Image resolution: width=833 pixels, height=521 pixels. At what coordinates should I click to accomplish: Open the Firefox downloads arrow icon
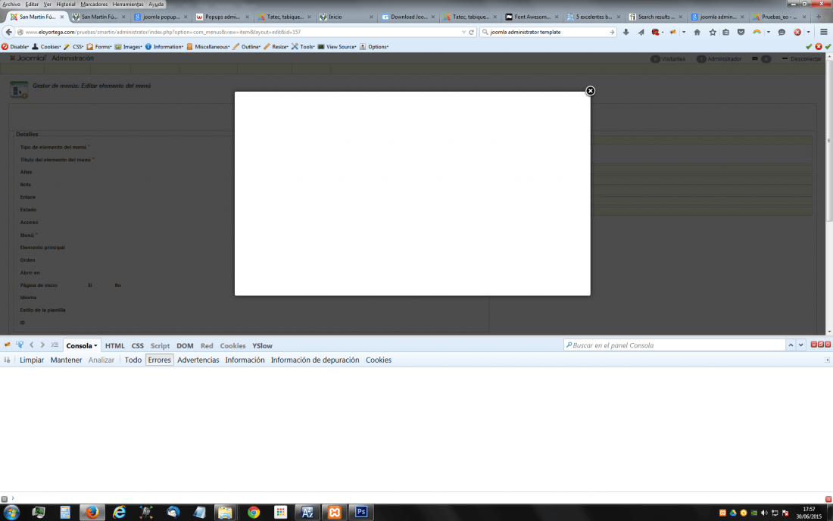tap(626, 32)
